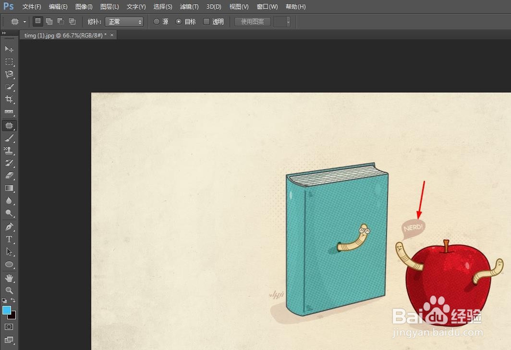Screen dimensions: 511x350
Task: Enable the 透明 (Transparent) checkbox
Action: point(206,21)
